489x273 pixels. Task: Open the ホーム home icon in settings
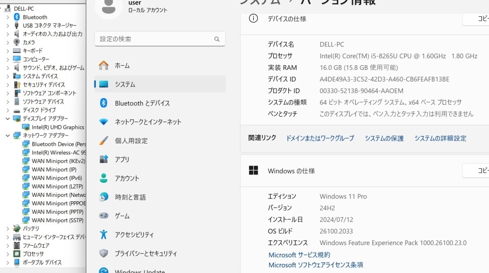point(104,65)
